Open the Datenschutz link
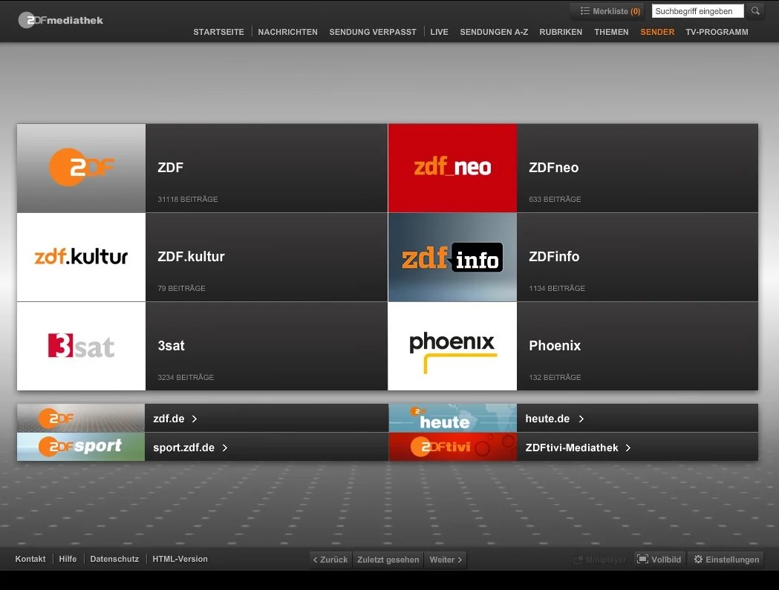 click(114, 559)
